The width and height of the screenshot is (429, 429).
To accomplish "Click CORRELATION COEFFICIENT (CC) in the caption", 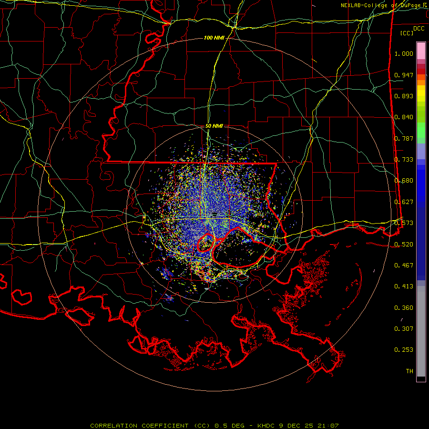I will [150, 426].
